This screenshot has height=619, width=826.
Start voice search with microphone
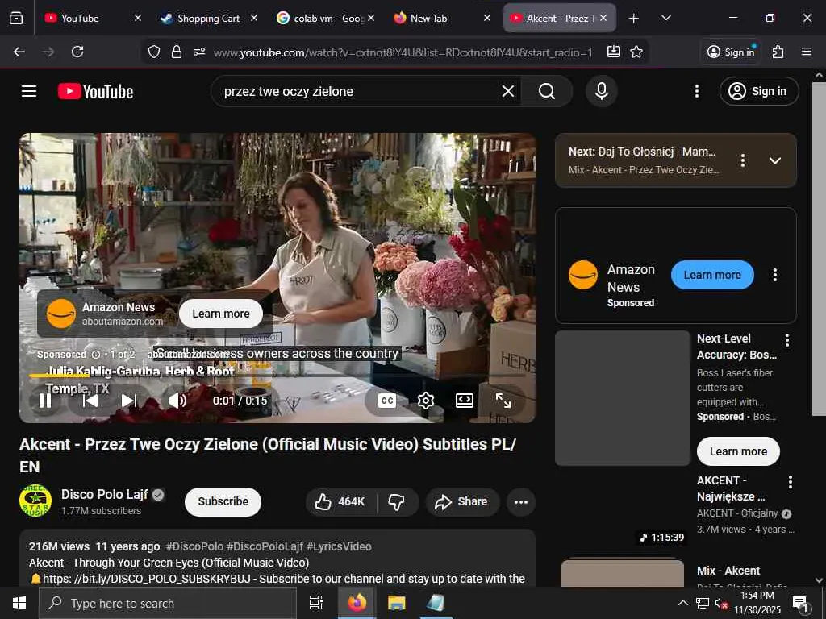coord(601,91)
